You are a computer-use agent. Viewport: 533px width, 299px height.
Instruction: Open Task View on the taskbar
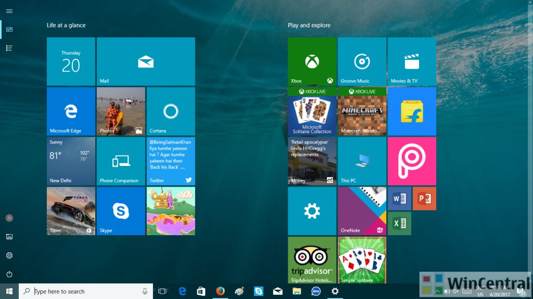[x=163, y=291]
